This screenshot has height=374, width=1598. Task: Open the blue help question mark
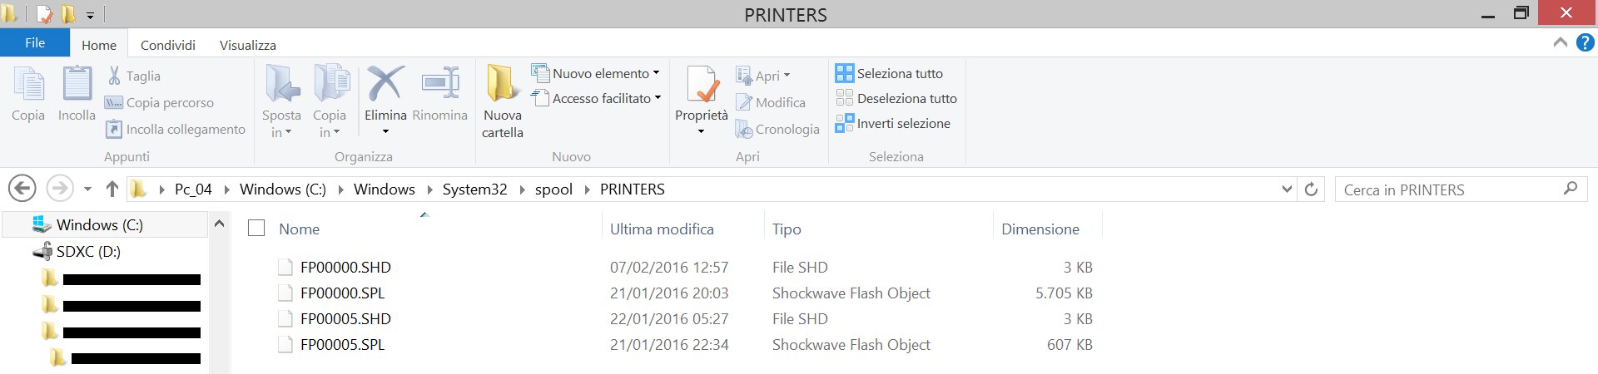coord(1586,42)
